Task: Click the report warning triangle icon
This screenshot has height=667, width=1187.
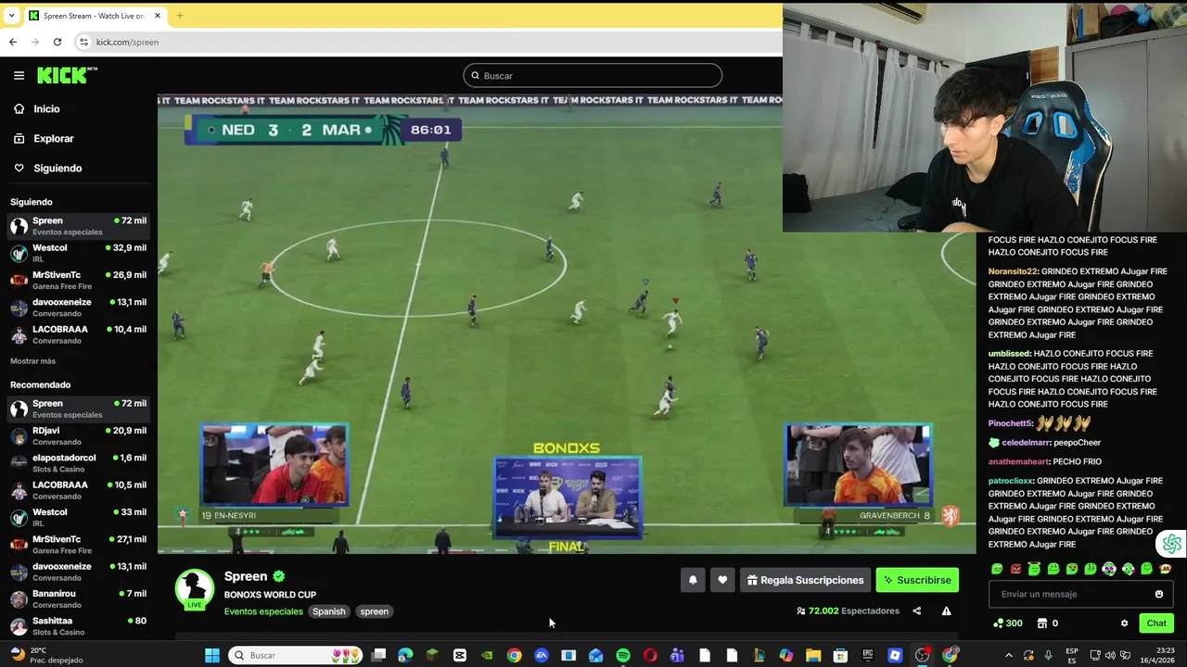Action: (x=946, y=610)
